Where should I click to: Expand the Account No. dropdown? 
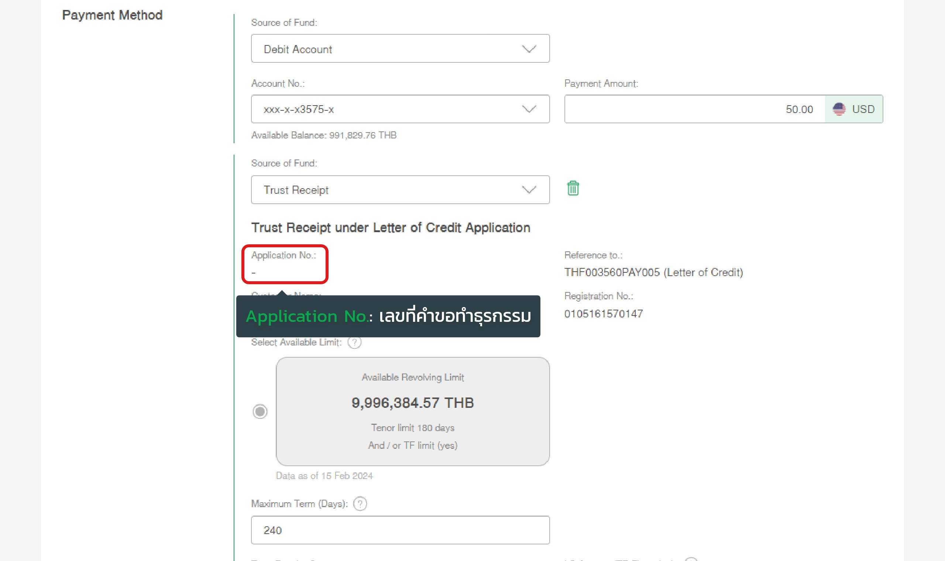coord(400,109)
